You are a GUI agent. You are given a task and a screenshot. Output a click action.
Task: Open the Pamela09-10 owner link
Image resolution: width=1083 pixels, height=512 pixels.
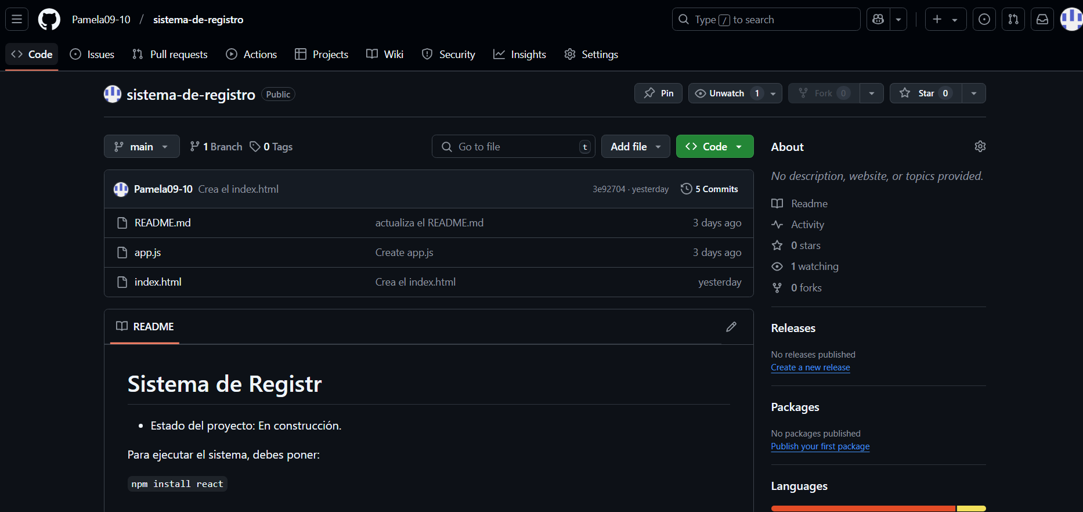(x=101, y=19)
